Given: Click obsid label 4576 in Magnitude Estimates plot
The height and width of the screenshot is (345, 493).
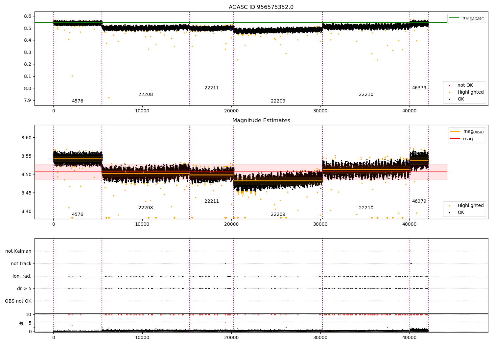Looking at the screenshot, I should [78, 215].
